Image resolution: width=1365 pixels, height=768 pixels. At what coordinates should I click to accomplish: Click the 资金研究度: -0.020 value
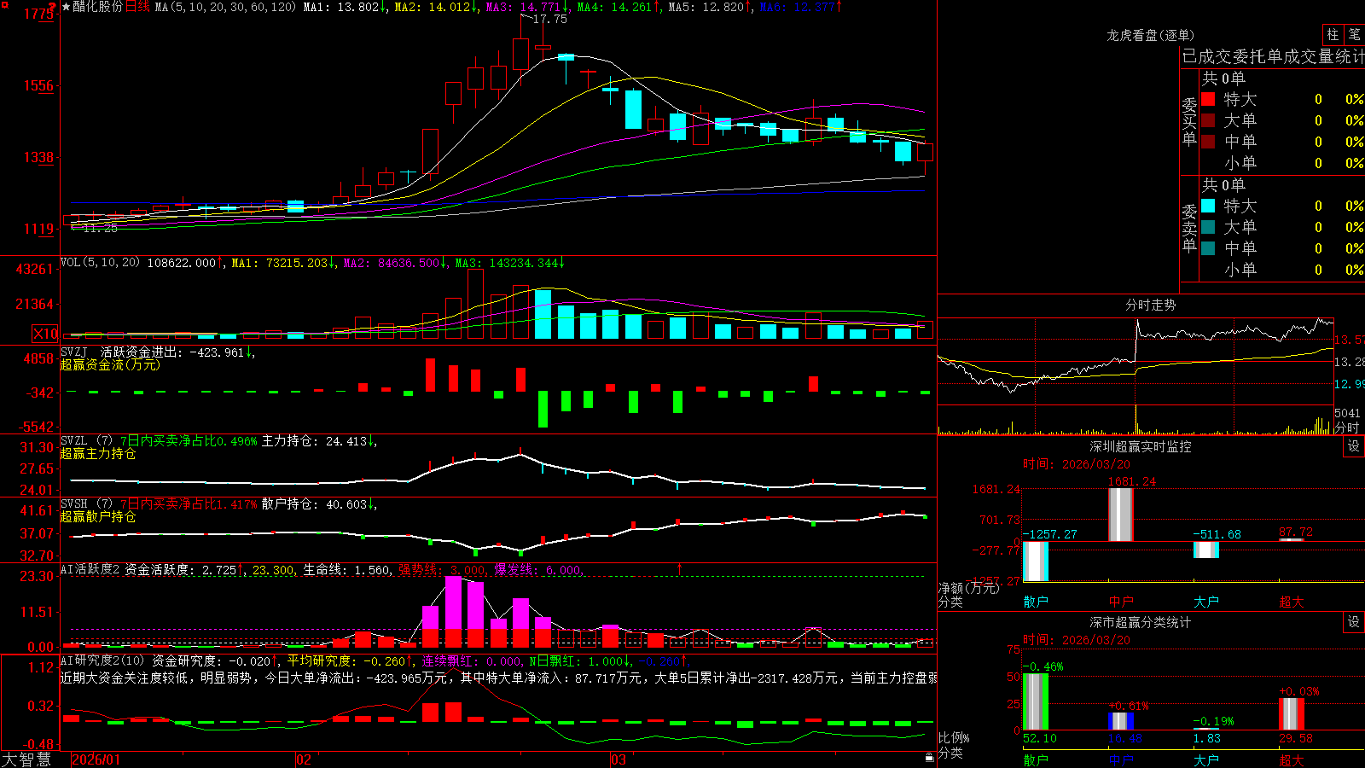(215, 660)
